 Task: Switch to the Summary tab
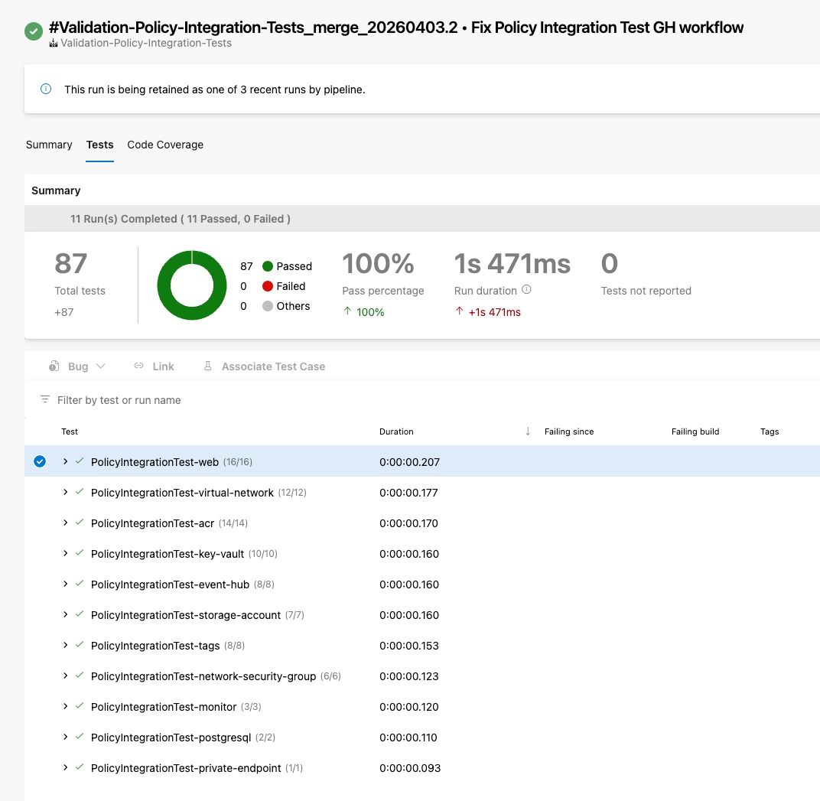(49, 145)
